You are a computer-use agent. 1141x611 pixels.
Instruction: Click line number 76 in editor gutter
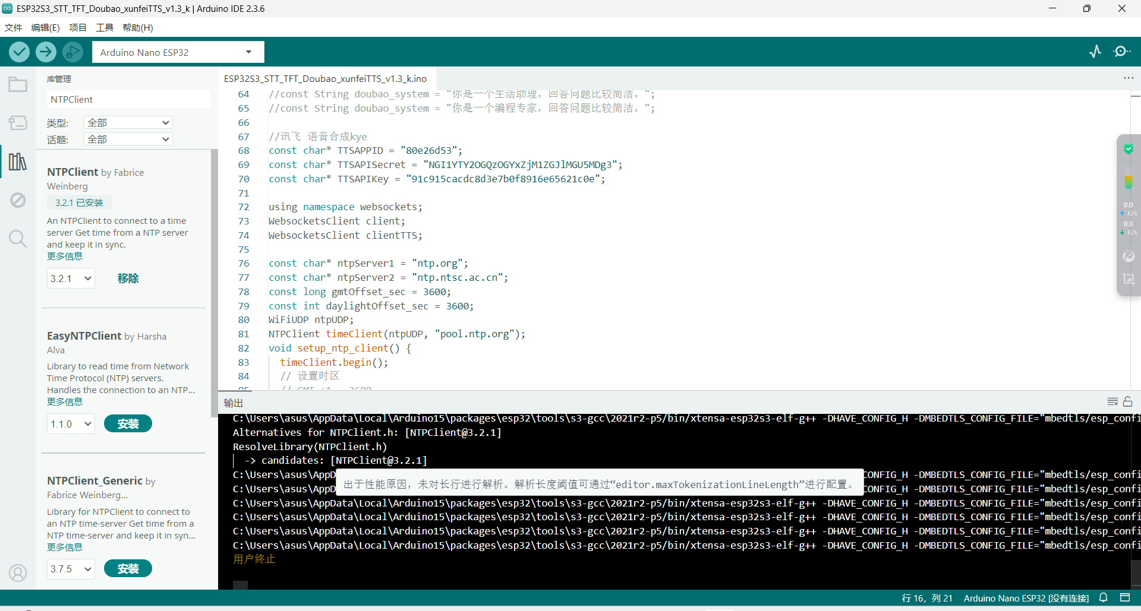click(x=244, y=264)
